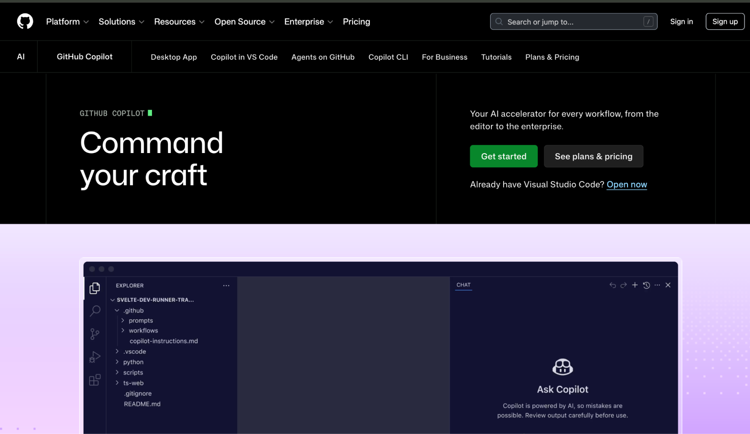Open Source Control branch icon in activity bar

coord(95,334)
